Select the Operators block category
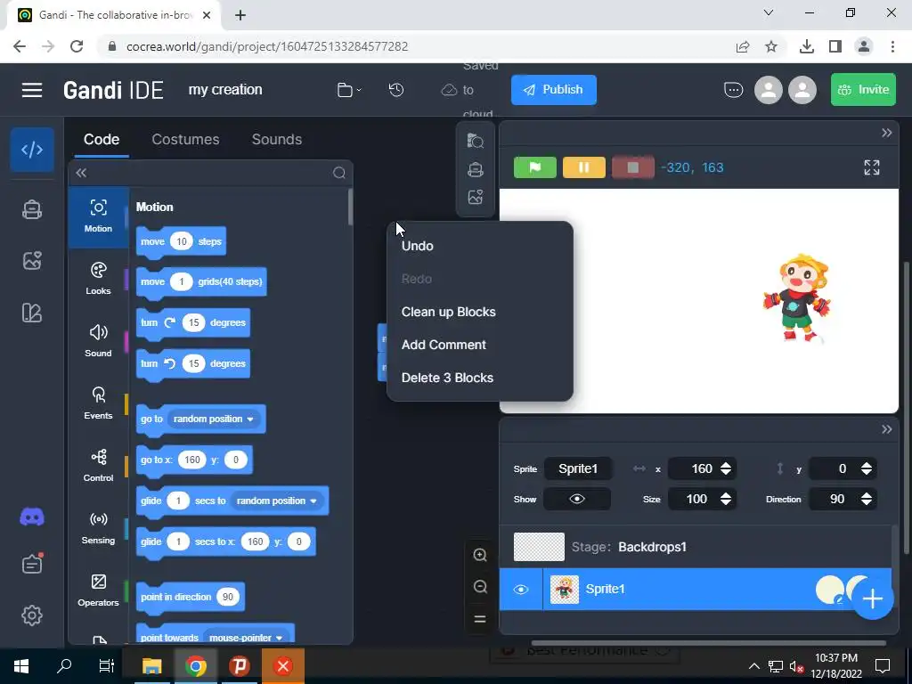912x684 pixels. click(x=98, y=590)
